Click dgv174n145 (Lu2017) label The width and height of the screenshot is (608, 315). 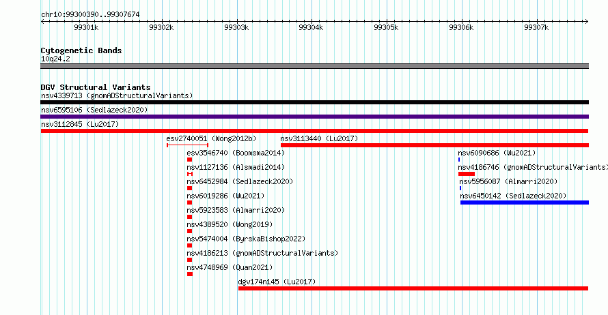pyautogui.click(x=277, y=282)
